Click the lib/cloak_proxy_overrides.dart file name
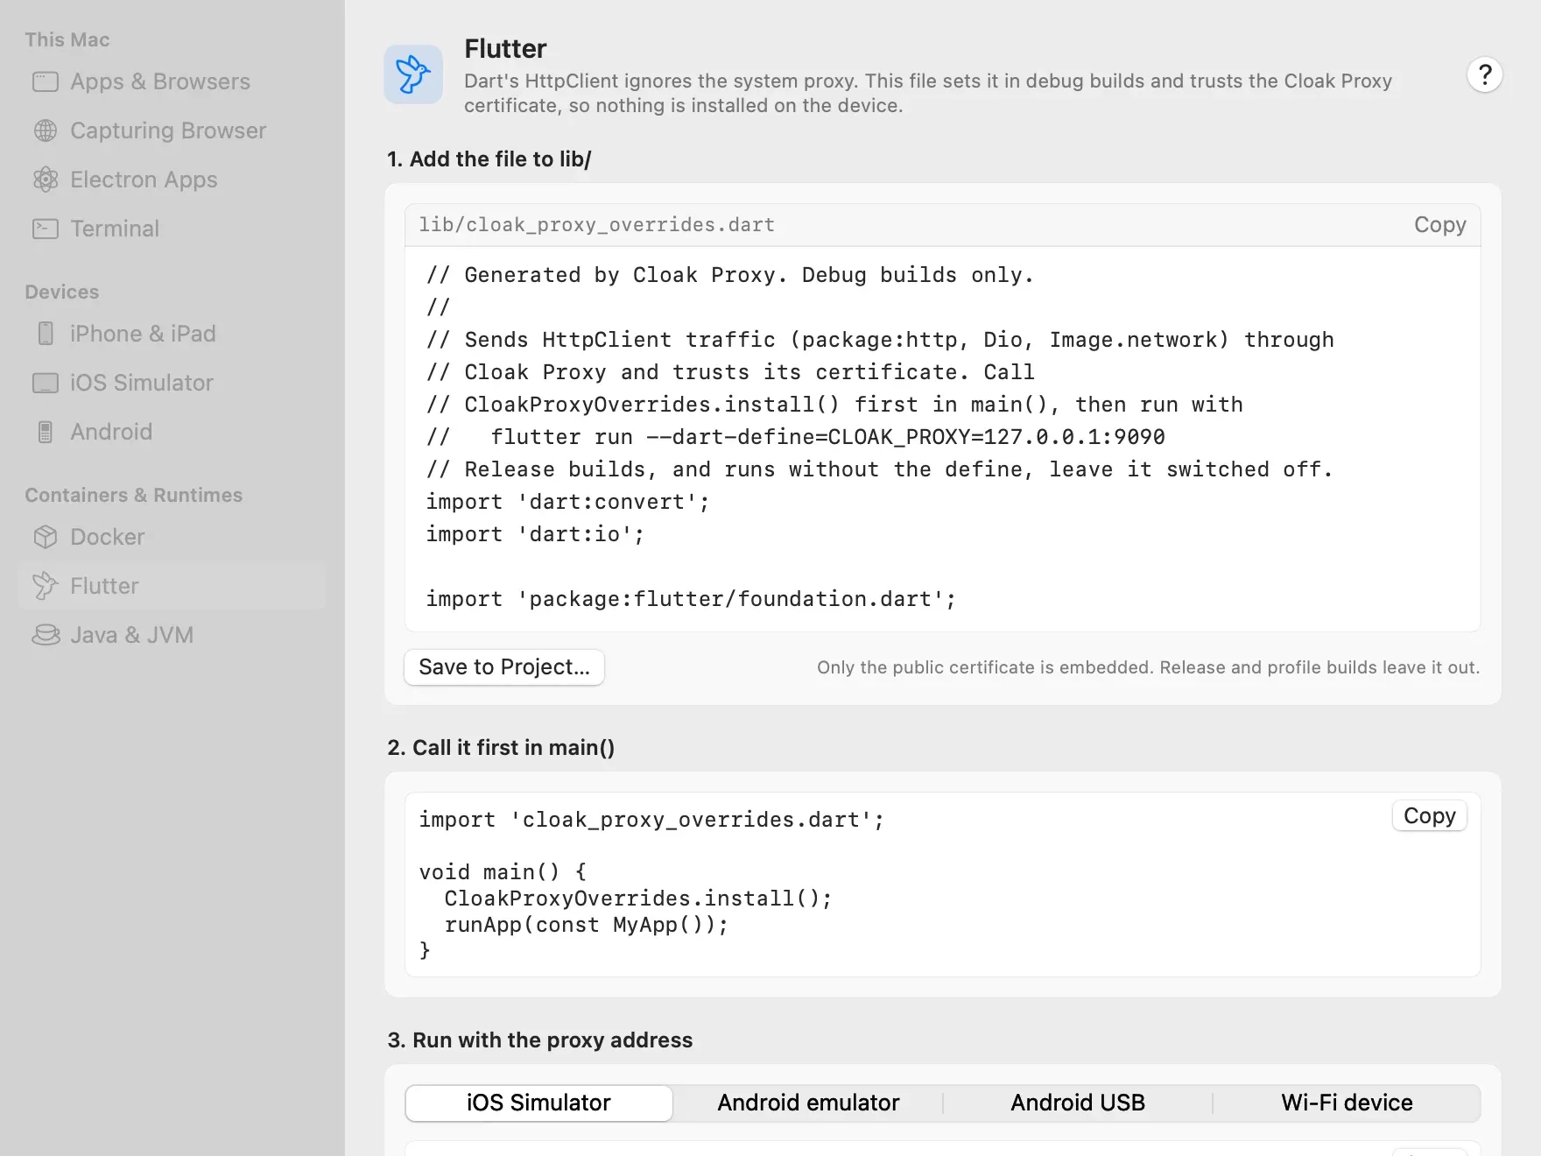 tap(597, 225)
